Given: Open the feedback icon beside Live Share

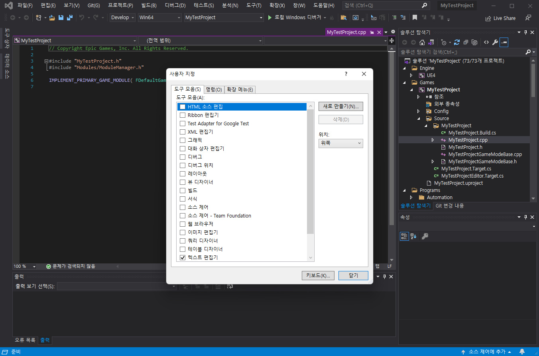Looking at the screenshot, I should (x=528, y=18).
